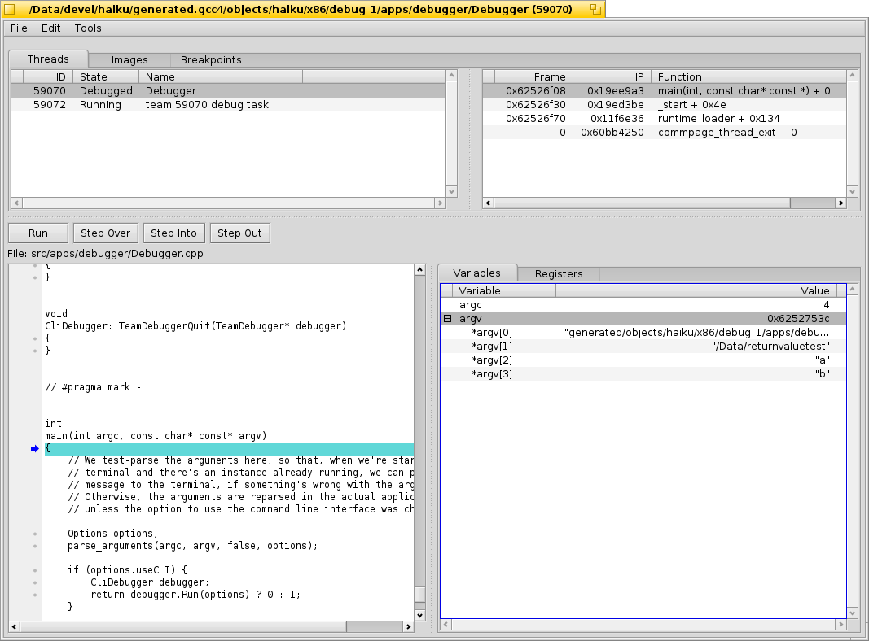The image size is (869, 641).
Task: Click right arrow of threads list horizontal scrollbar
Action: tap(441, 203)
